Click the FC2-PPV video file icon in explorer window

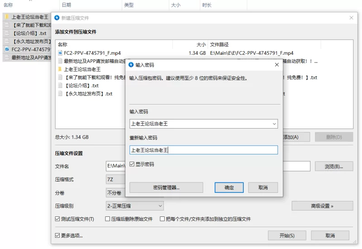7,49
